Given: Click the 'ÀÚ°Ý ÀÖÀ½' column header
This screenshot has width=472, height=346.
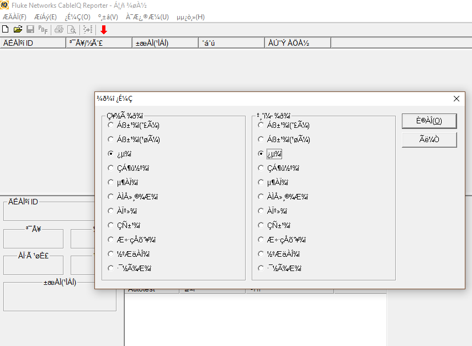Looking at the screenshot, I should click(x=298, y=43).
